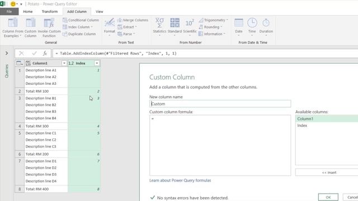
Task: Expand the Parse dropdown
Action: pyautogui.click(x=126, y=33)
